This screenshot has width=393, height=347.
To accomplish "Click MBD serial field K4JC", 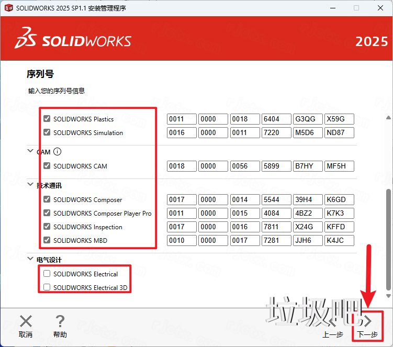I will (x=340, y=240).
